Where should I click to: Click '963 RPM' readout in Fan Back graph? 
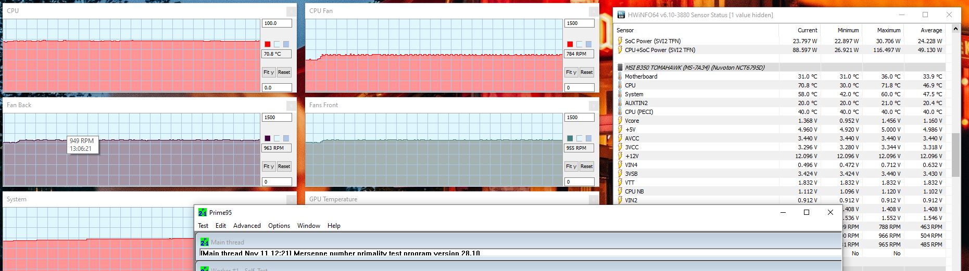(277, 148)
